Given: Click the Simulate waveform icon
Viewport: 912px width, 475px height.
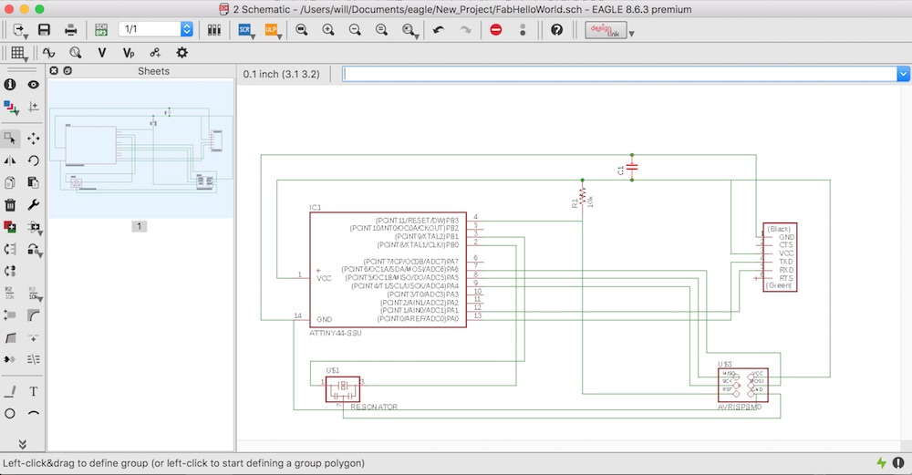Looking at the screenshot, I should pos(49,53).
